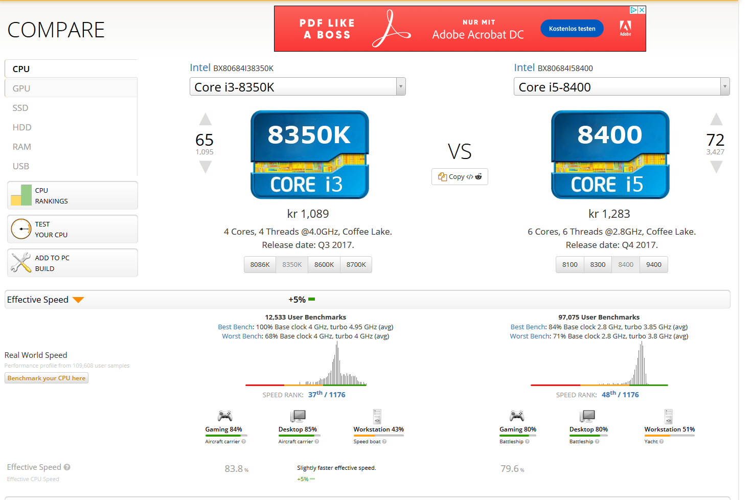The width and height of the screenshot is (752, 500).
Task: Click the Gaming 80% gamepad icon
Action: pos(517,416)
